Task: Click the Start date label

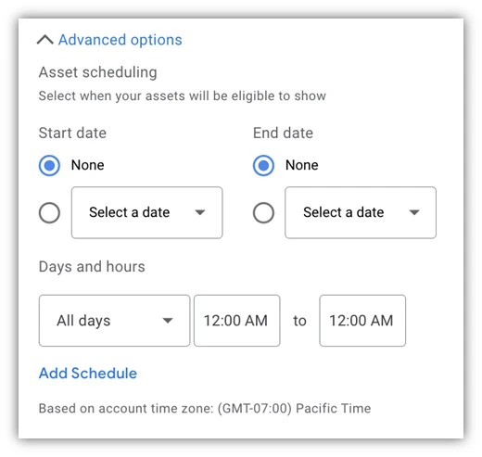Action: [72, 133]
